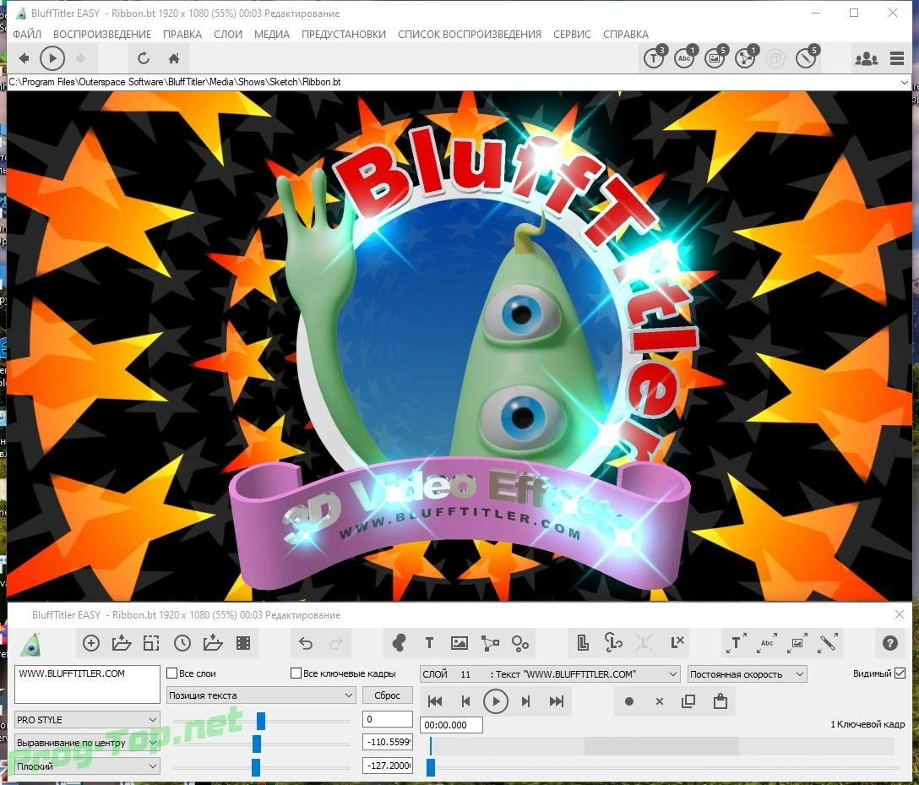This screenshot has width=919, height=785.
Task: Show text layers counter icon with badge 3
Action: (x=654, y=57)
